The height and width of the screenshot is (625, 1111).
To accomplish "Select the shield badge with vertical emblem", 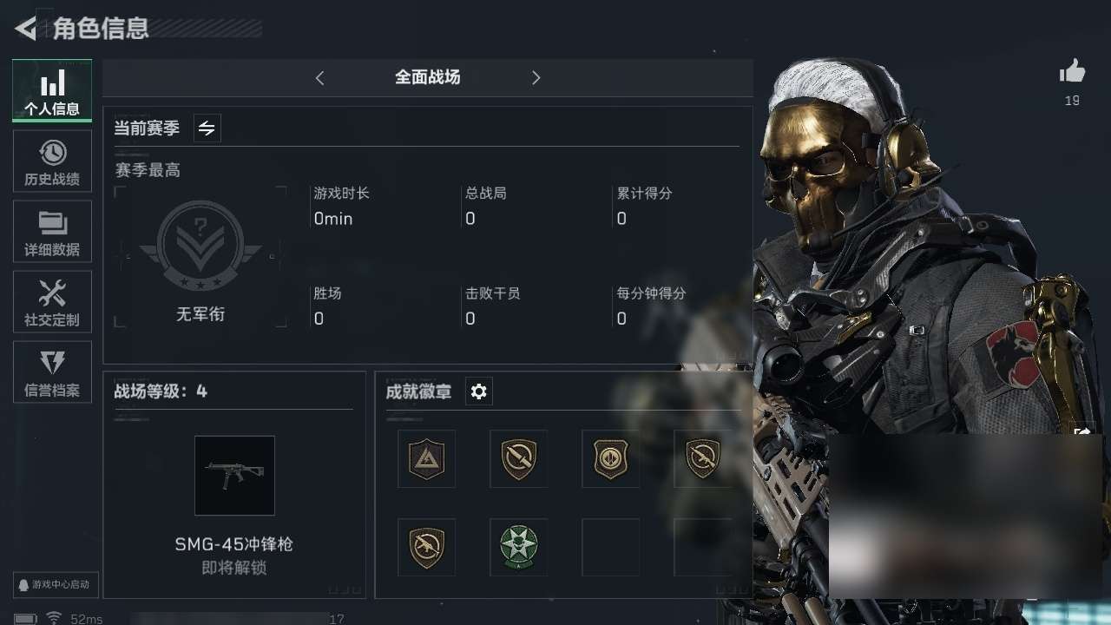I will [610, 459].
